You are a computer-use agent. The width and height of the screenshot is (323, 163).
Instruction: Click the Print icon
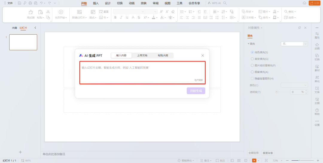coord(30,3)
